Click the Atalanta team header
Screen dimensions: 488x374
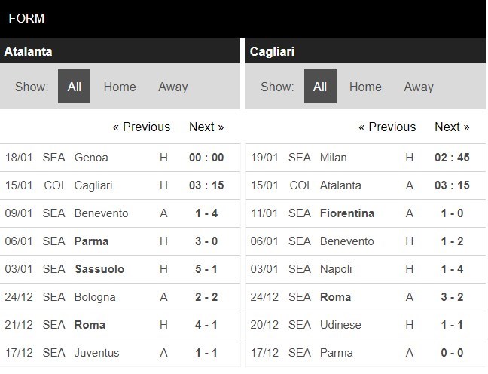pos(29,52)
